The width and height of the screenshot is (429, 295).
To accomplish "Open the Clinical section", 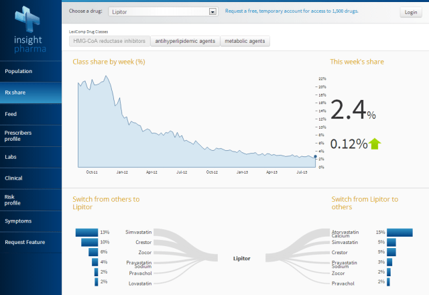I will point(31,178).
